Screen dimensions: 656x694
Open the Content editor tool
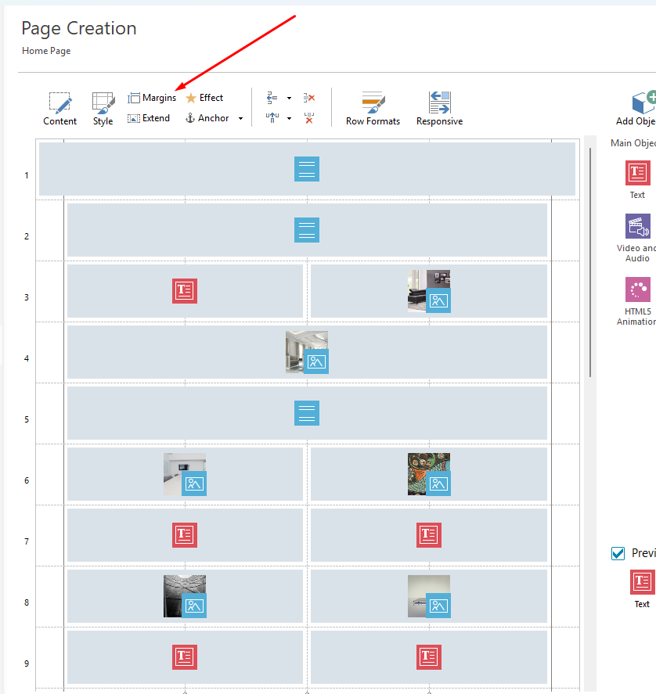click(x=59, y=108)
